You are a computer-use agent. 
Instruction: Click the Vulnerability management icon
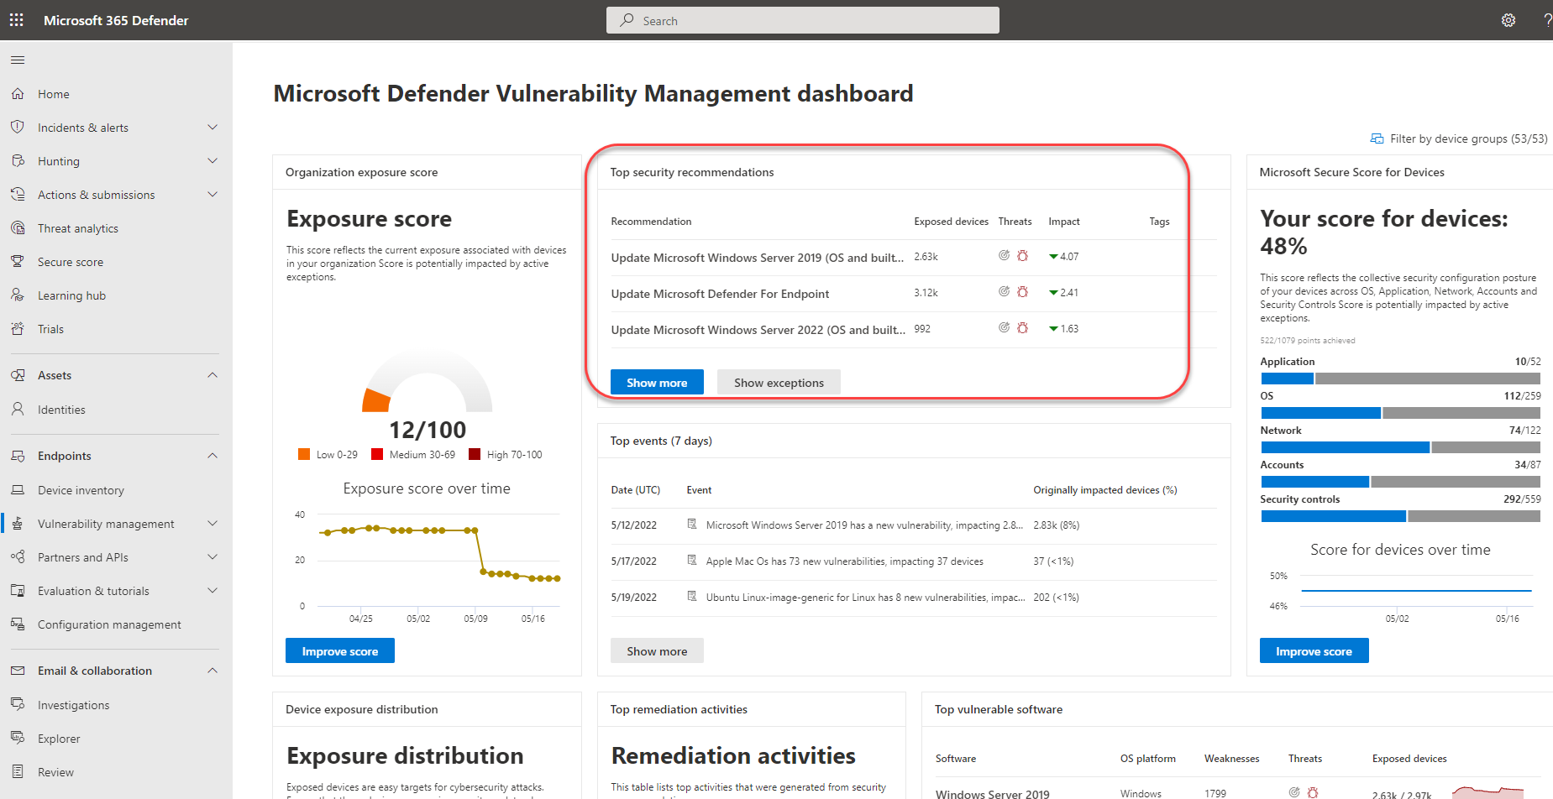[18, 523]
